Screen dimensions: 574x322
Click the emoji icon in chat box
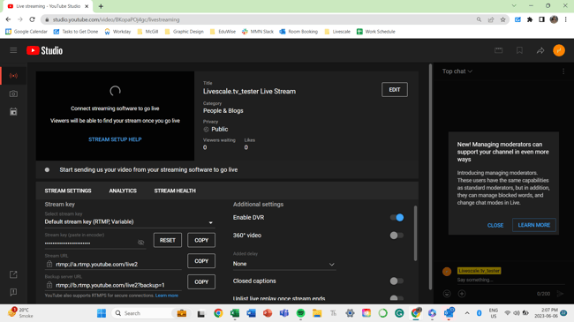click(x=447, y=294)
